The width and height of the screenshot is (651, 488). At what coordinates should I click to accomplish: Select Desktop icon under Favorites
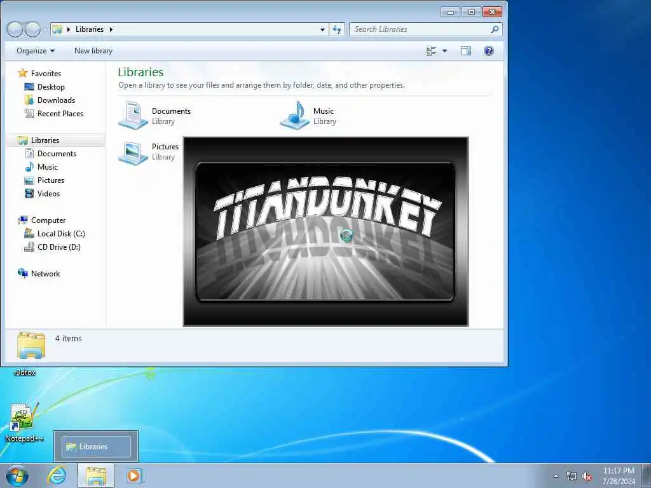(x=29, y=86)
